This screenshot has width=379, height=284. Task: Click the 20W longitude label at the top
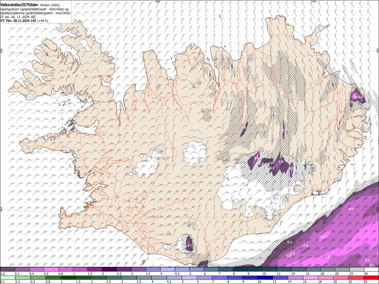pos(158,1)
